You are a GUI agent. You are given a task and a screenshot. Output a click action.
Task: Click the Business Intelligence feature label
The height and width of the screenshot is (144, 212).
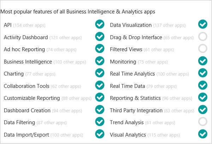pos(28,62)
